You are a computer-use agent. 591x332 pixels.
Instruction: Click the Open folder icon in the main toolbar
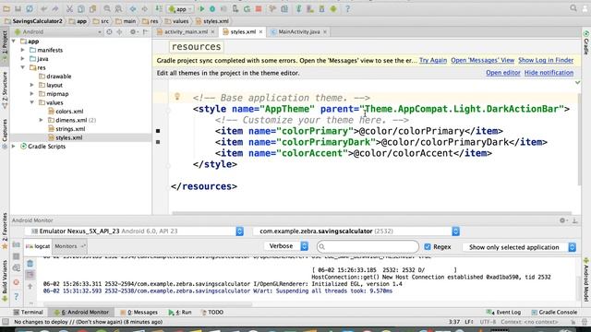pyautogui.click(x=6, y=8)
